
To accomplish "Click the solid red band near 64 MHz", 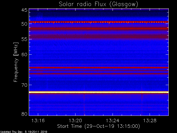I will pyautogui.click(x=99, y=68).
